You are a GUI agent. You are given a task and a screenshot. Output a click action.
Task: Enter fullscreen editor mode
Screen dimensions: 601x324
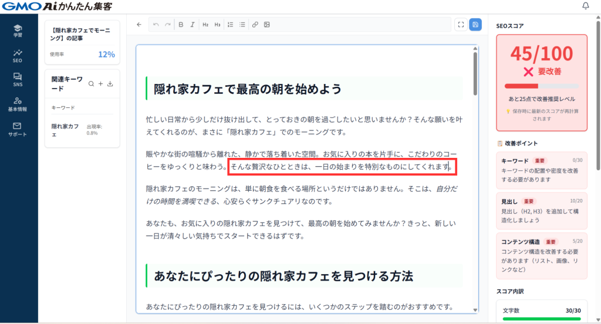tap(461, 25)
